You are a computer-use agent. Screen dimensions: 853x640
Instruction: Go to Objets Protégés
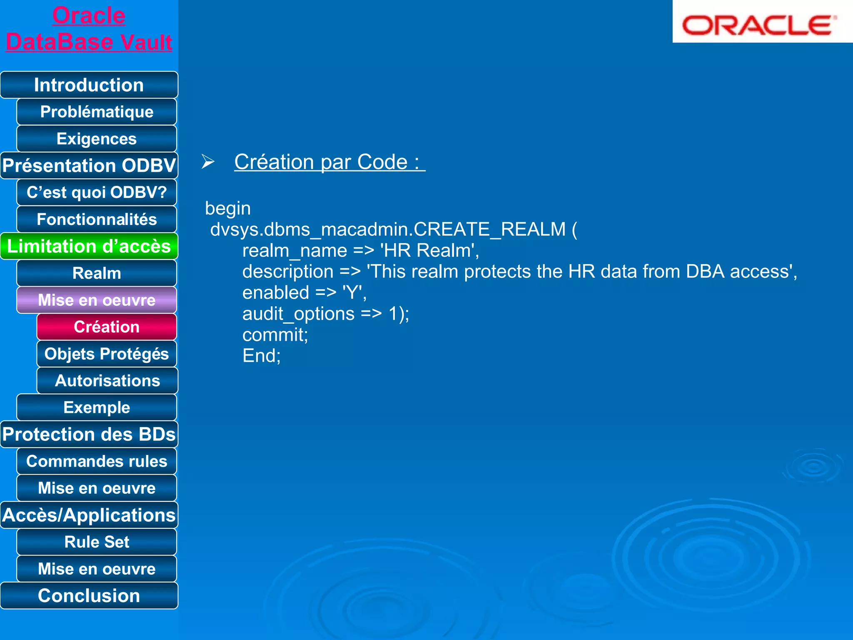(107, 354)
